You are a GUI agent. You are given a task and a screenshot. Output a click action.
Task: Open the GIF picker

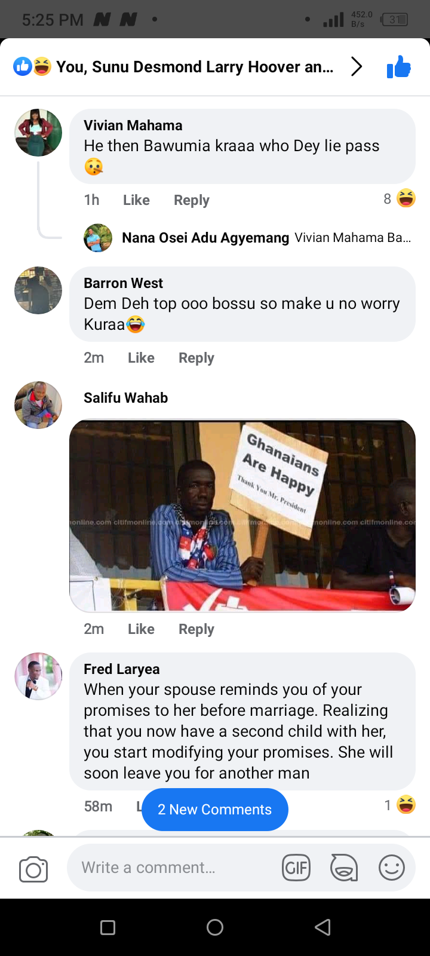(296, 868)
